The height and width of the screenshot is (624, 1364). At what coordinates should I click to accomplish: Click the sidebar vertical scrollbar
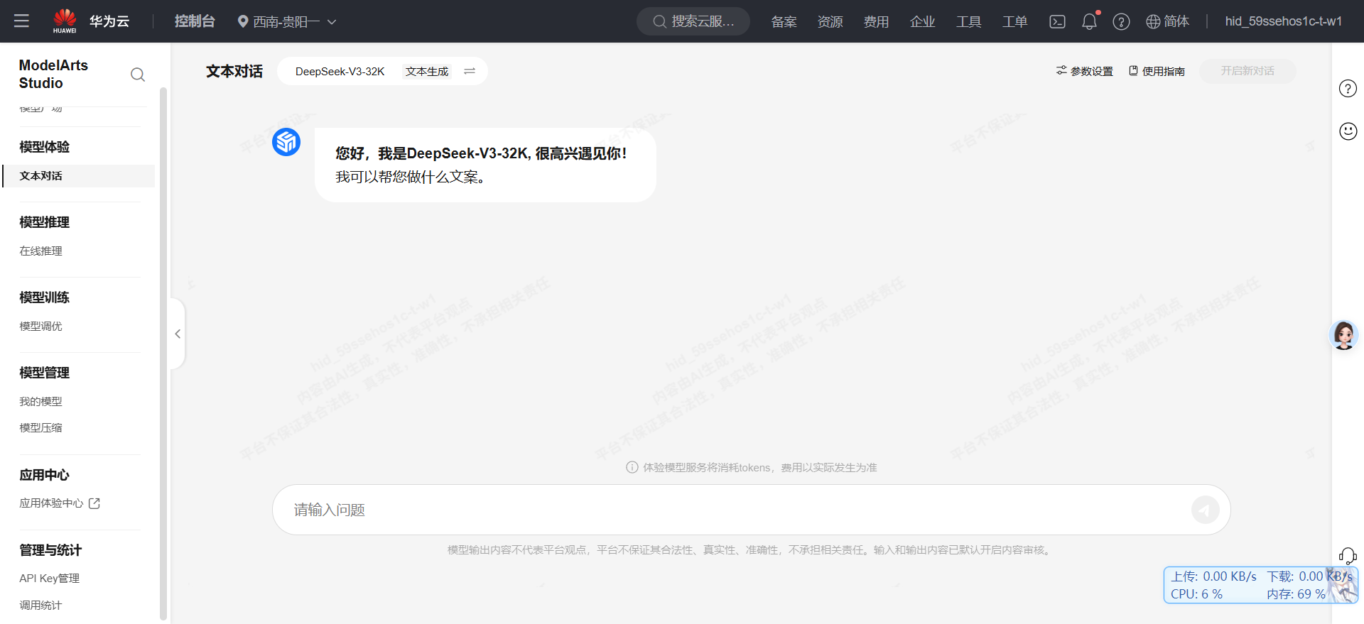[163, 354]
